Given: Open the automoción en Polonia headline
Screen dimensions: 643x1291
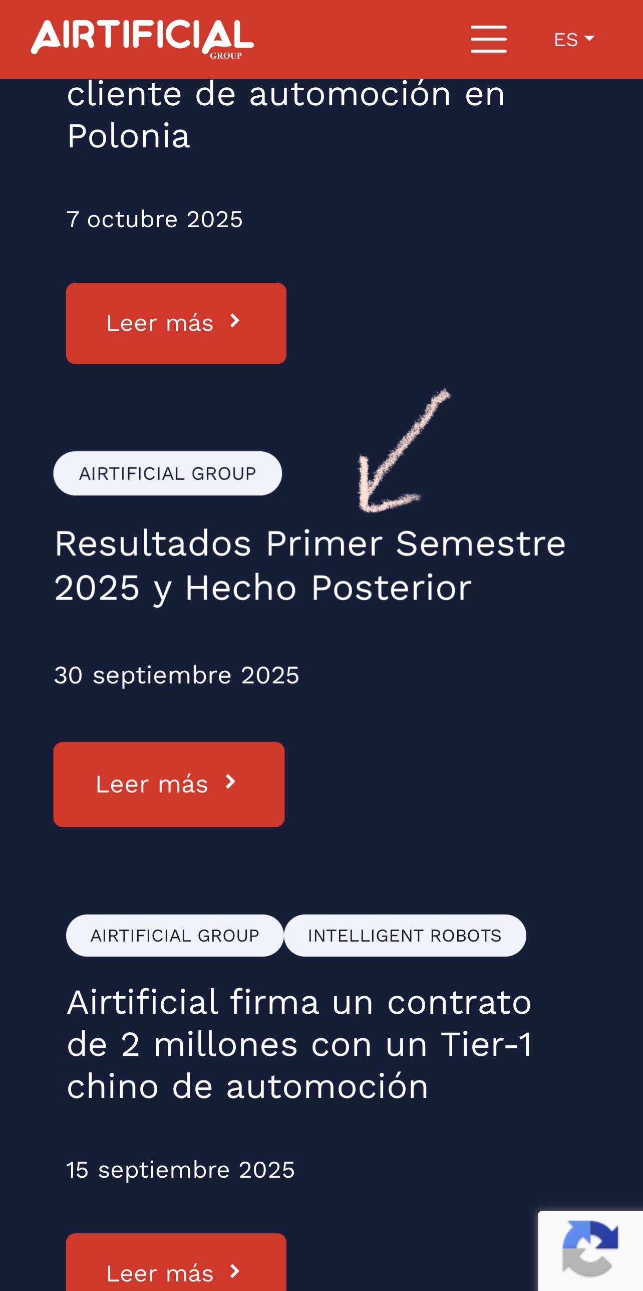Looking at the screenshot, I should point(286,115).
